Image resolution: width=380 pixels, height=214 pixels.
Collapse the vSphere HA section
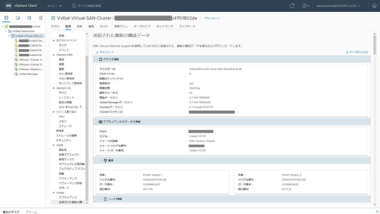click(54, 88)
